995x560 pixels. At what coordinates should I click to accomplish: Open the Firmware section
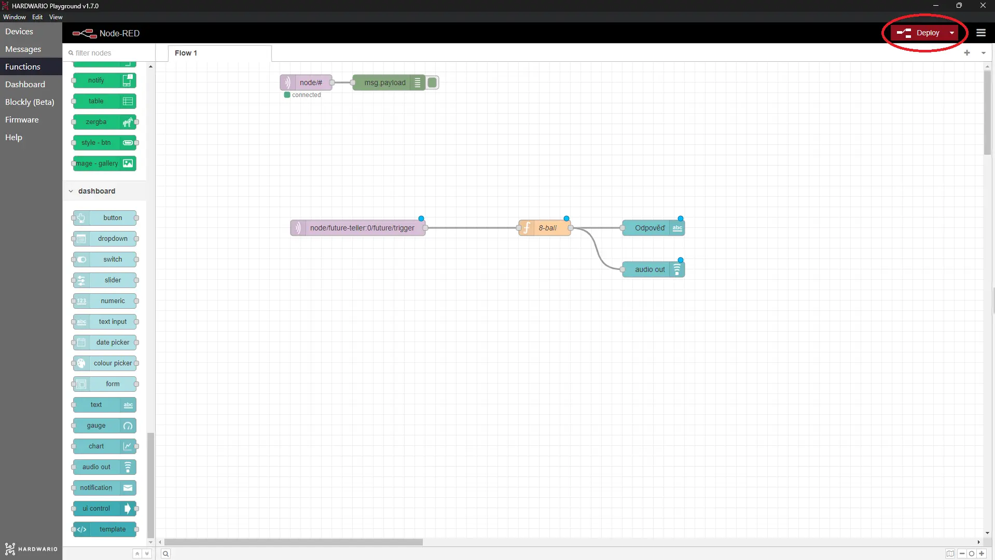(31, 120)
